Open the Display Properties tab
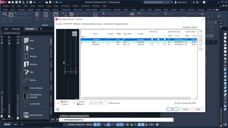 (122, 24)
